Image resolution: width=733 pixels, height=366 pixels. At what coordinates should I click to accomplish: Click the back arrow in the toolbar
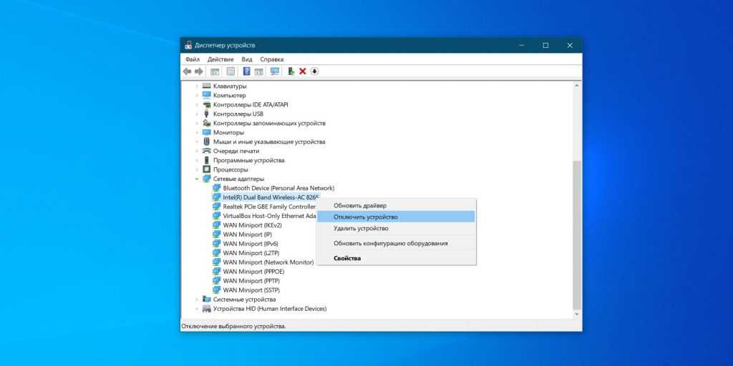(188, 71)
